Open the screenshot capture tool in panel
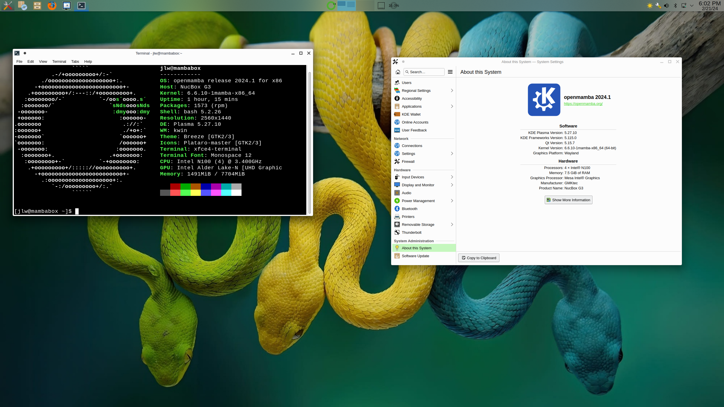The height and width of the screenshot is (407, 724). pos(66,5)
